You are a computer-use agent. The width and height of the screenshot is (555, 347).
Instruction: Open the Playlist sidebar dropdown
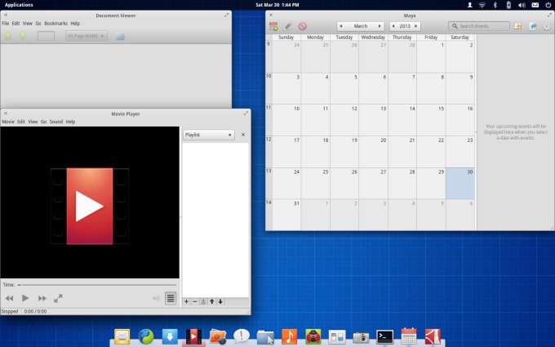coord(208,135)
